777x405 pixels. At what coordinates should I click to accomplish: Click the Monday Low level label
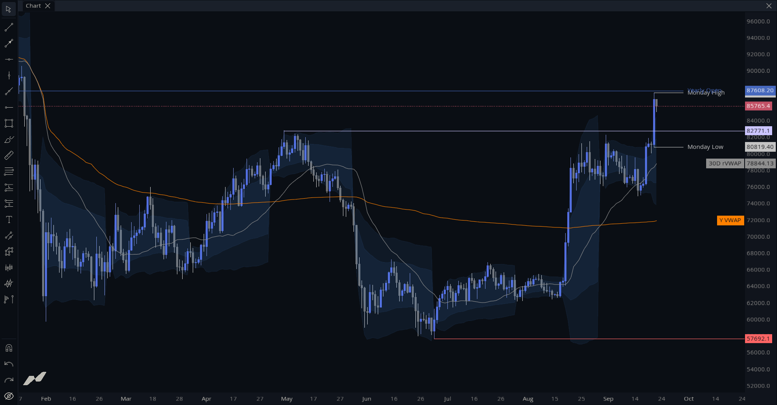click(705, 147)
